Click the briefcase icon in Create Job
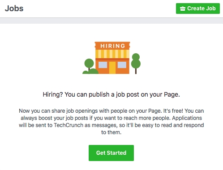Viewport: 223px width, 170px height. point(183,8)
